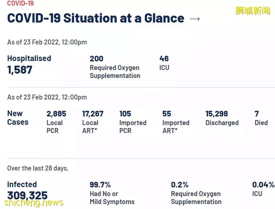Click the 99.7% No or Mild Symptoms stat
This screenshot has height=209, width=275.
coord(112,193)
